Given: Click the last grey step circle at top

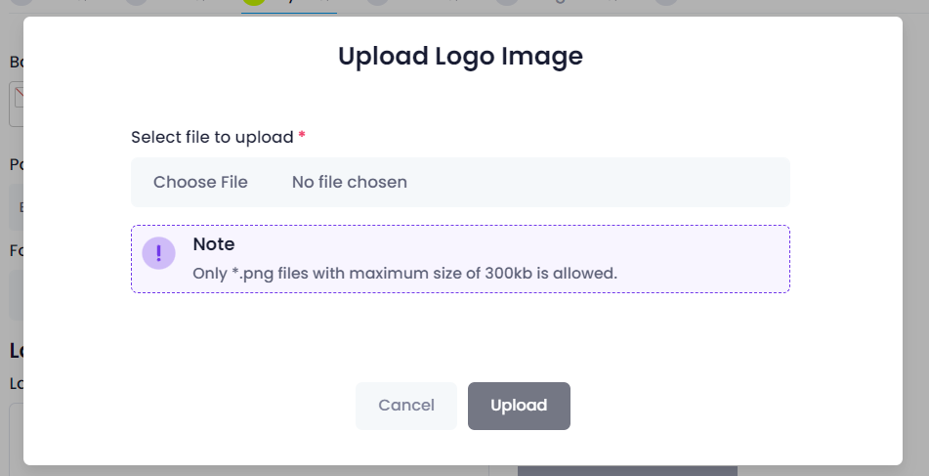Looking at the screenshot, I should [x=666, y=2].
